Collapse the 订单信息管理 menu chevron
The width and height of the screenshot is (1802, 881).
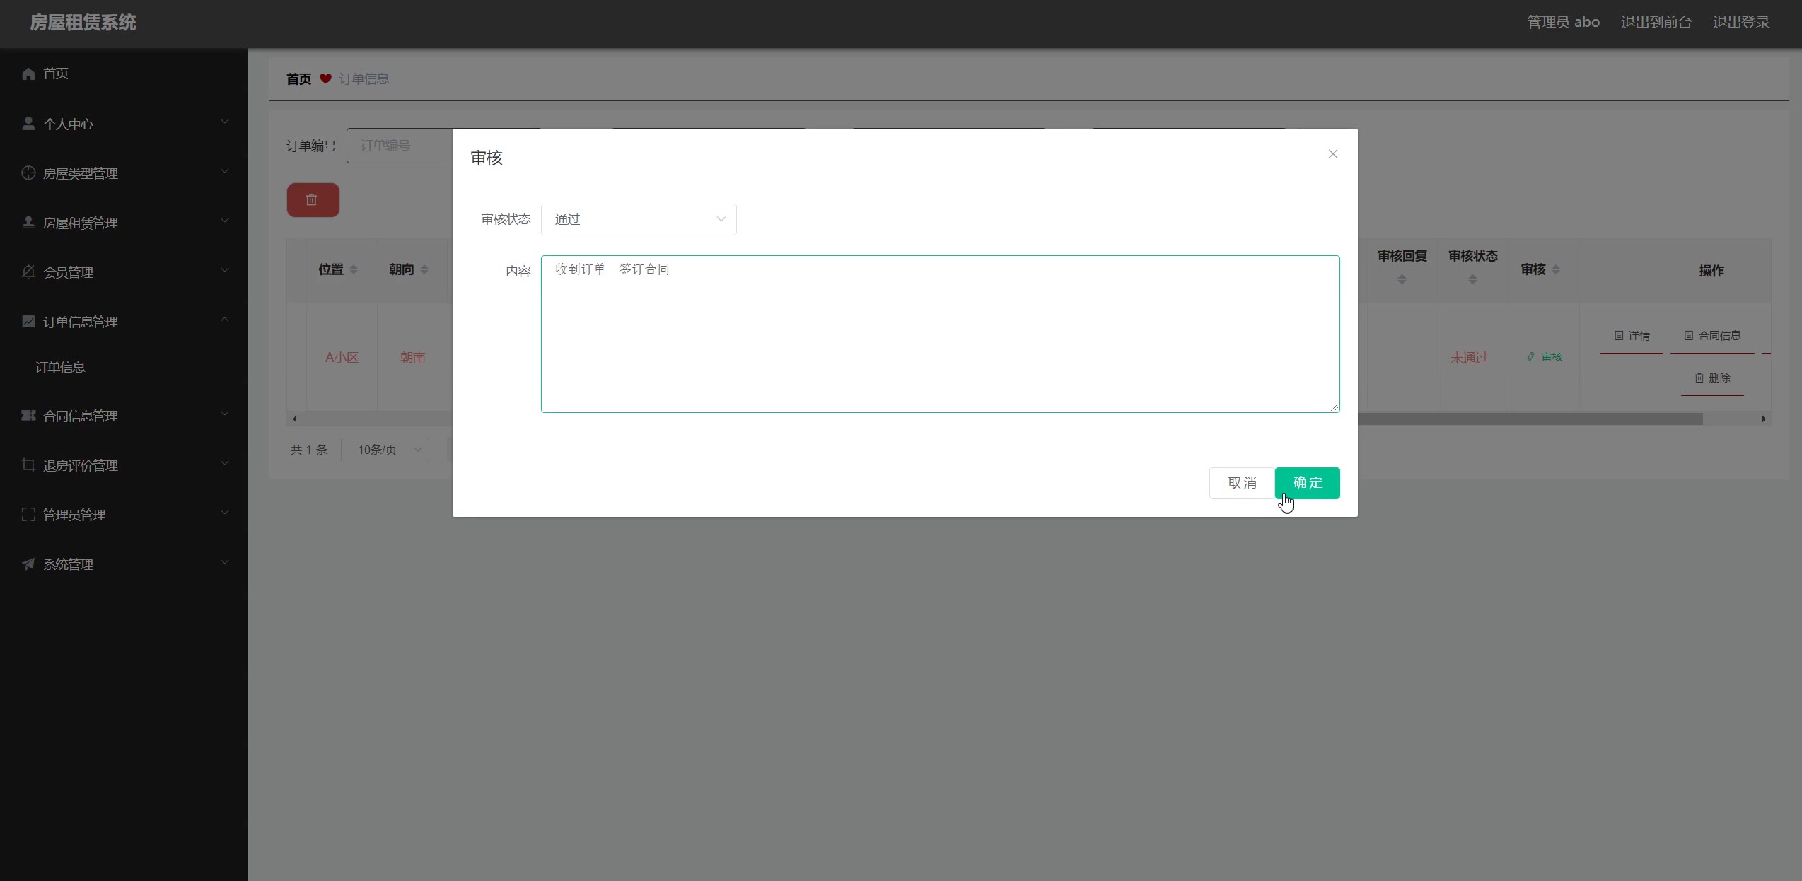point(225,320)
